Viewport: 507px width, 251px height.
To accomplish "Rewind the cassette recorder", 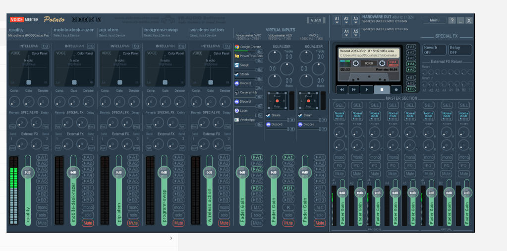I will [342, 90].
